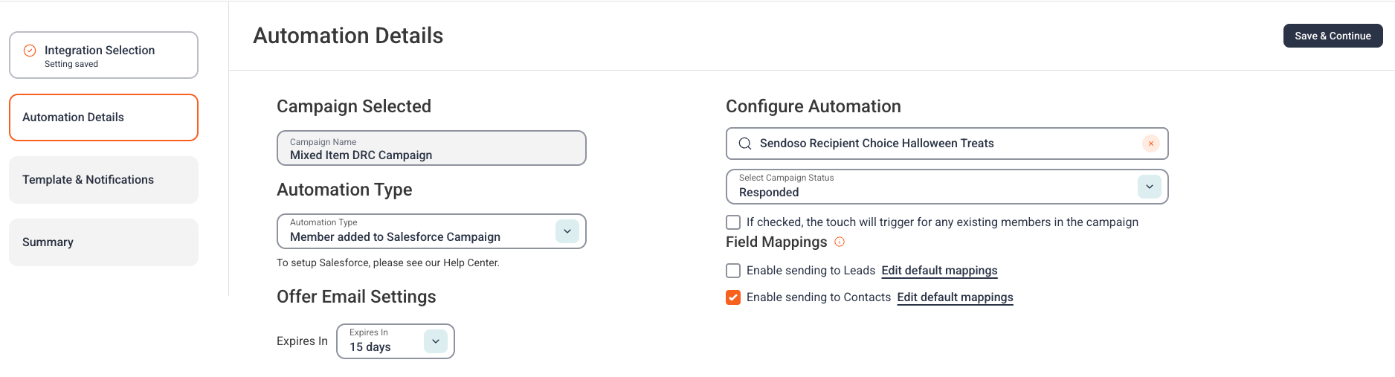Disable sending to Contacts checkbox
Image resolution: width=1395 pixels, height=377 pixels.
click(733, 297)
